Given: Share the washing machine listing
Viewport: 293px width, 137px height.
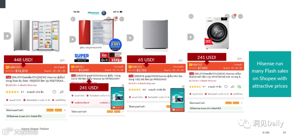Looking at the screenshot, I should pyautogui.click(x=233, y=86).
